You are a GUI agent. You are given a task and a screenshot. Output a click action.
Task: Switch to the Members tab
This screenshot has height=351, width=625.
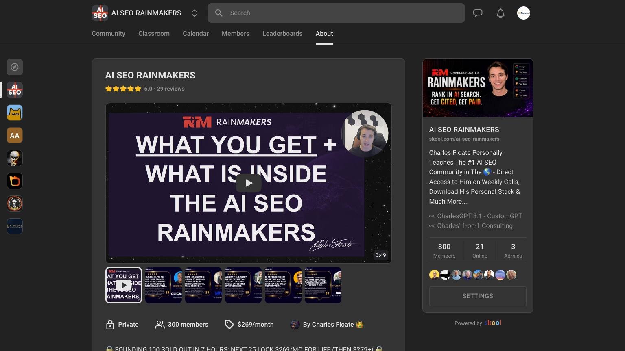coord(236,33)
